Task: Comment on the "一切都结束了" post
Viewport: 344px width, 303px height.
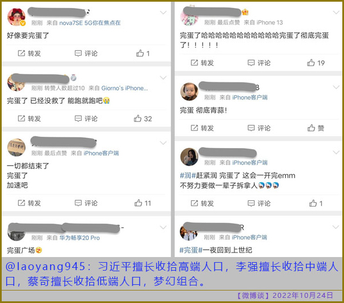Action: [86, 203]
